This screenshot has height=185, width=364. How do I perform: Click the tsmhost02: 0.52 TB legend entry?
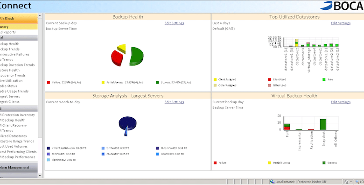coord(115,148)
